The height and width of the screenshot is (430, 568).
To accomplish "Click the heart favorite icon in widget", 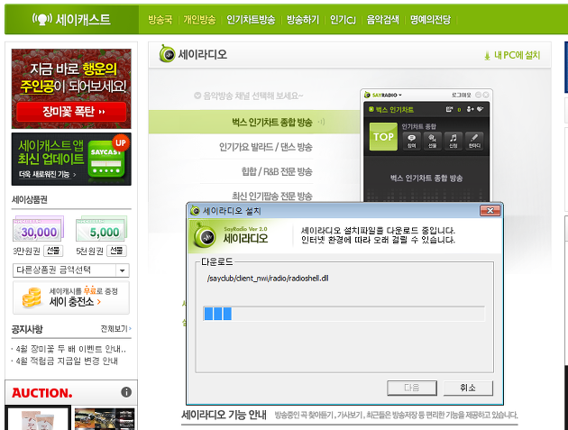I will [480, 109].
